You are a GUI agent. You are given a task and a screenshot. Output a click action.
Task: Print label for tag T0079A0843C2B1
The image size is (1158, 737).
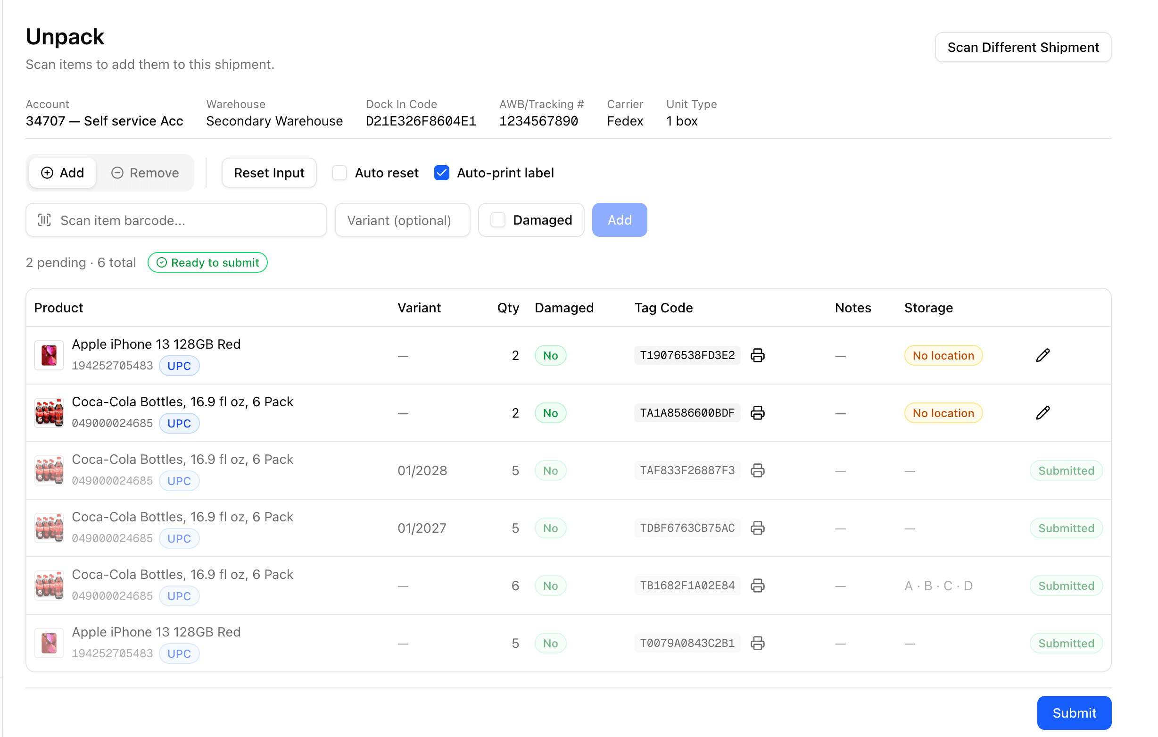tap(757, 643)
